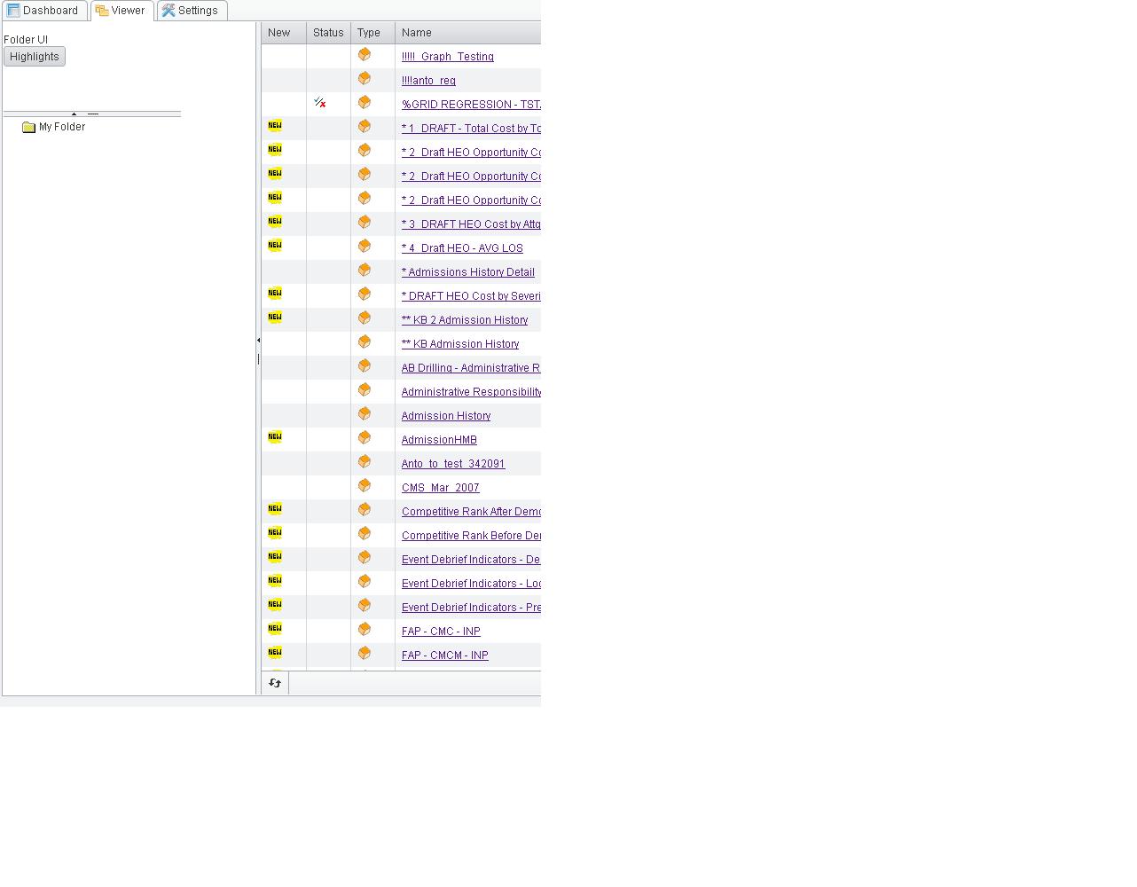Collapse the left panel with the vertical splitter arrow

[x=258, y=340]
